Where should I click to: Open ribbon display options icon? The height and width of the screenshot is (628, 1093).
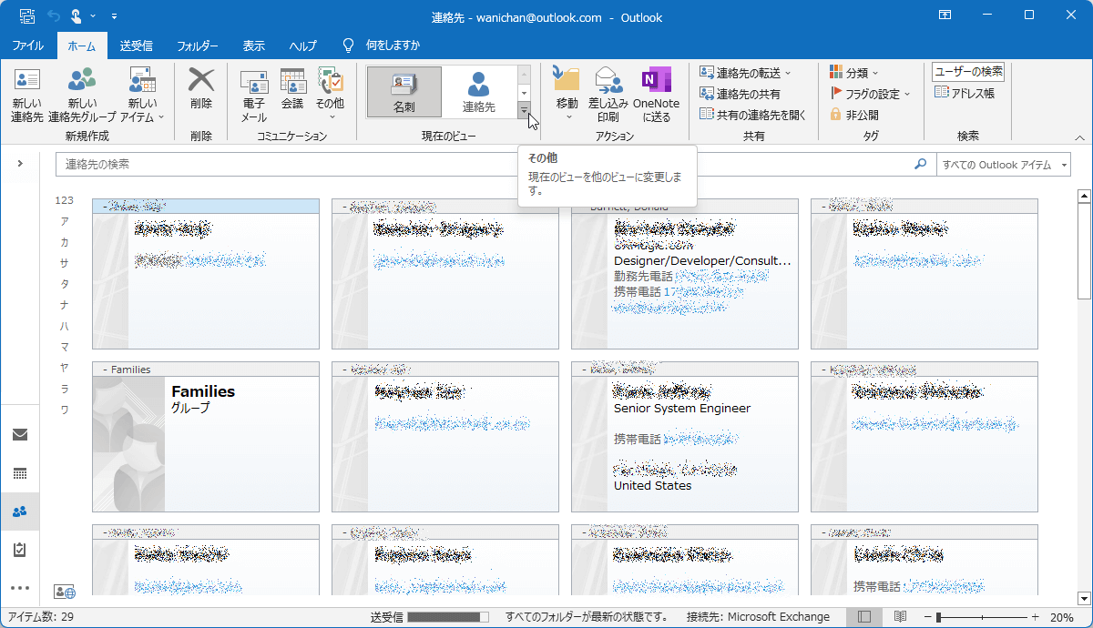(x=945, y=15)
